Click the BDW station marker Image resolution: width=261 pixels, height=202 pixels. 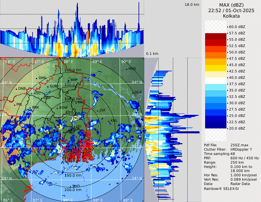[58, 108]
